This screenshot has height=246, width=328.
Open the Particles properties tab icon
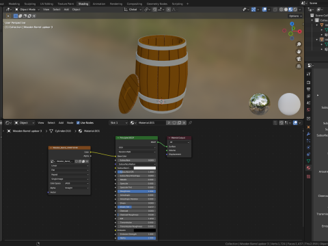(x=308, y=141)
